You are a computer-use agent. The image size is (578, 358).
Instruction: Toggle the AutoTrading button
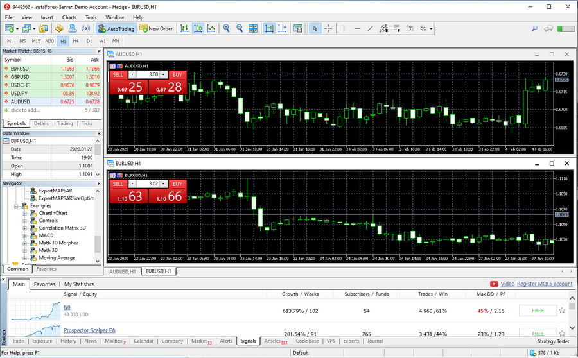(116, 28)
